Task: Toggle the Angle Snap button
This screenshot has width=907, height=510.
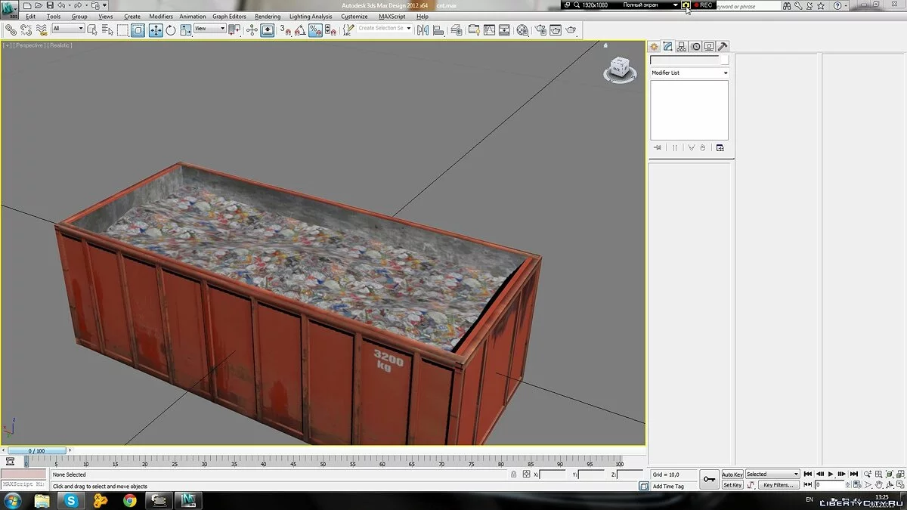Action: click(x=300, y=30)
